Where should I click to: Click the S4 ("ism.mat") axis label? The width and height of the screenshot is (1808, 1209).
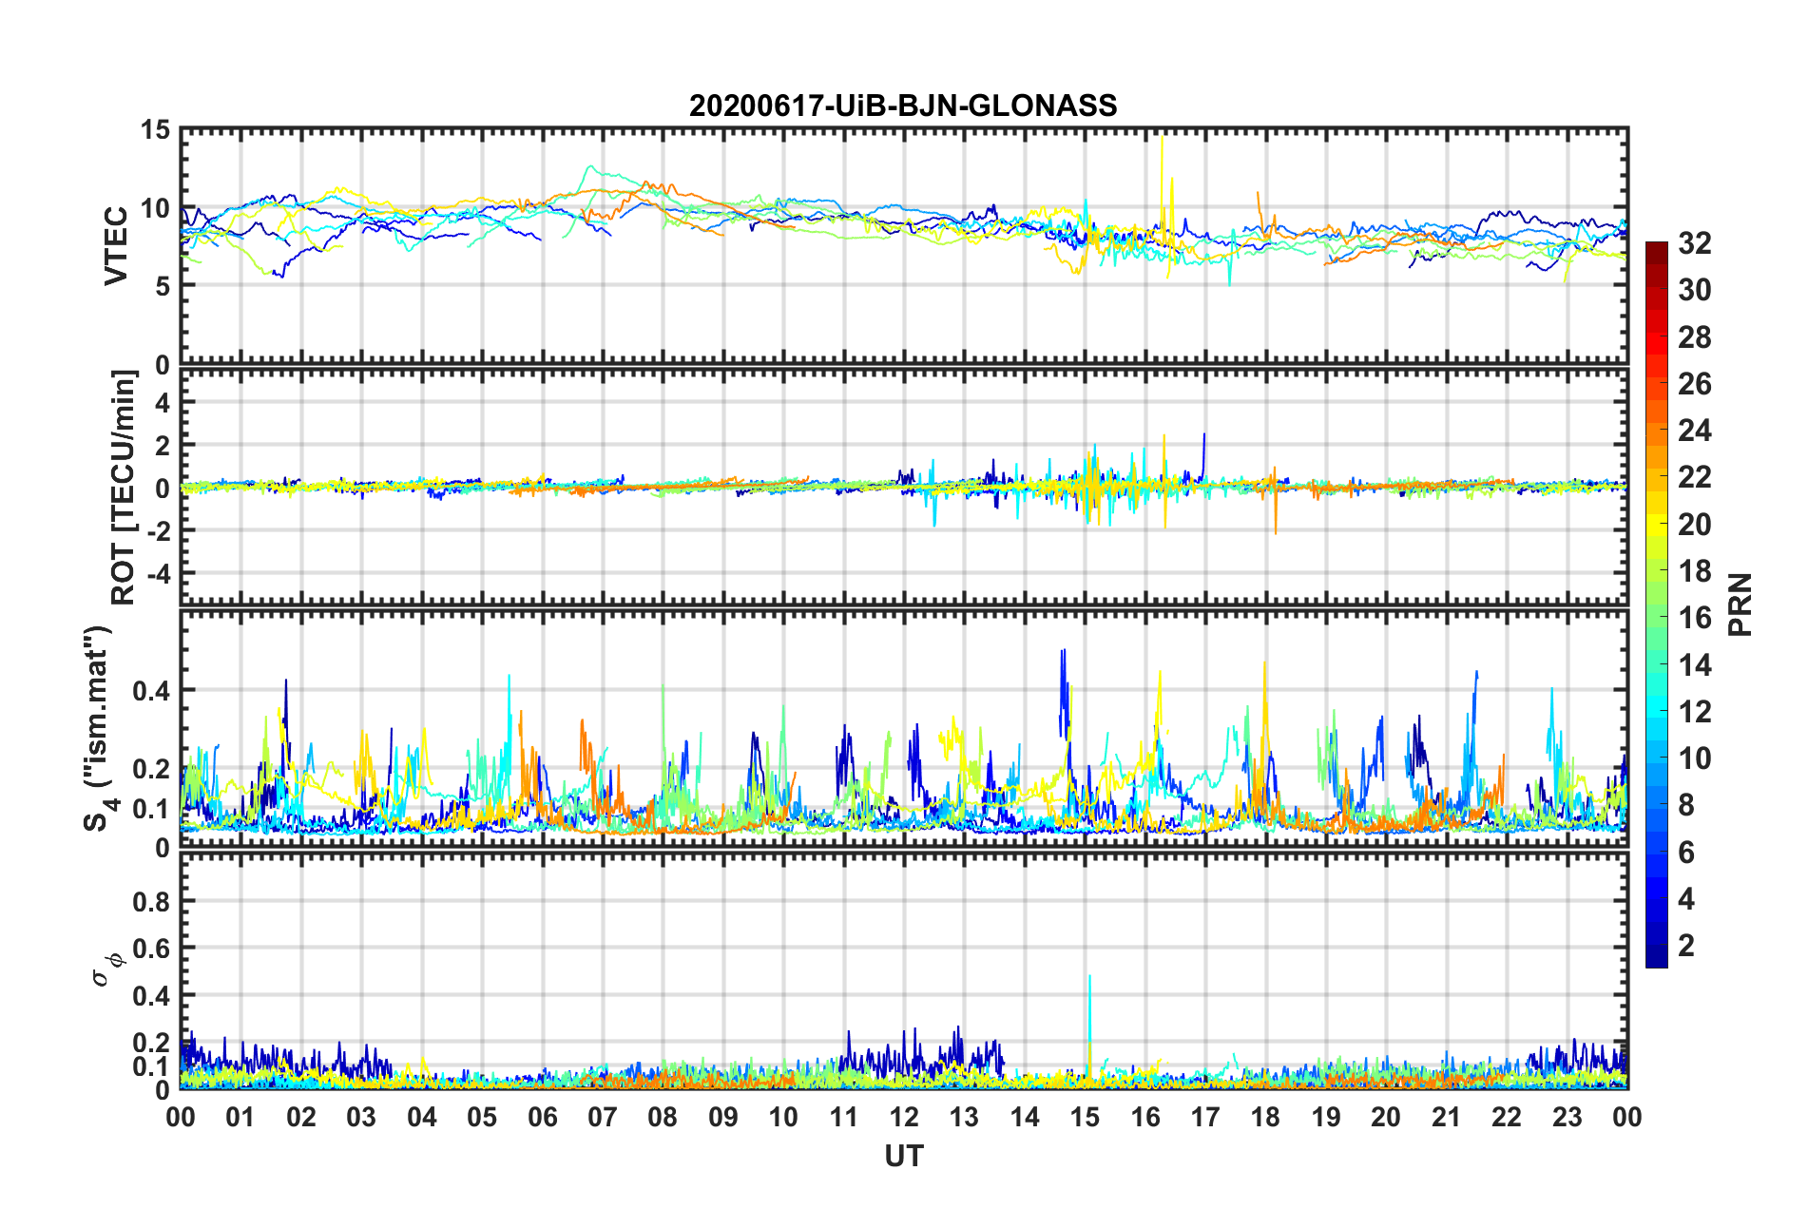pyautogui.click(x=99, y=729)
